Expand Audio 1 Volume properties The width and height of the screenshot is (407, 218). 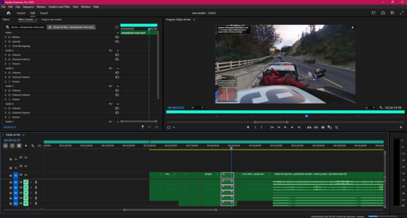(6, 55)
